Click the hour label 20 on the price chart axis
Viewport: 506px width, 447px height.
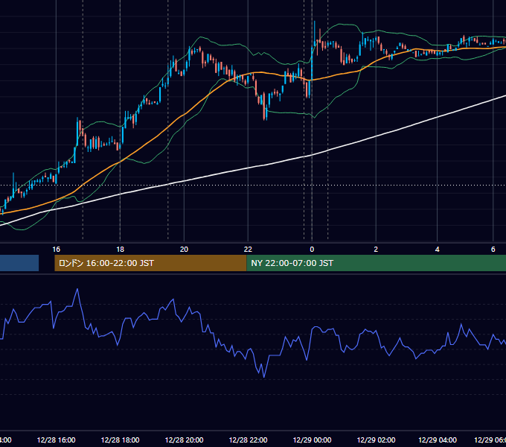184,249
